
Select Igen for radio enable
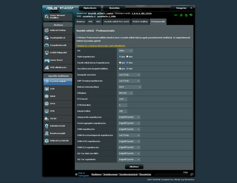tap(120, 57)
